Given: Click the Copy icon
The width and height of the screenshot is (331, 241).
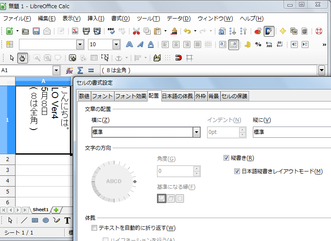Looking at the screenshot, I should (147, 31).
